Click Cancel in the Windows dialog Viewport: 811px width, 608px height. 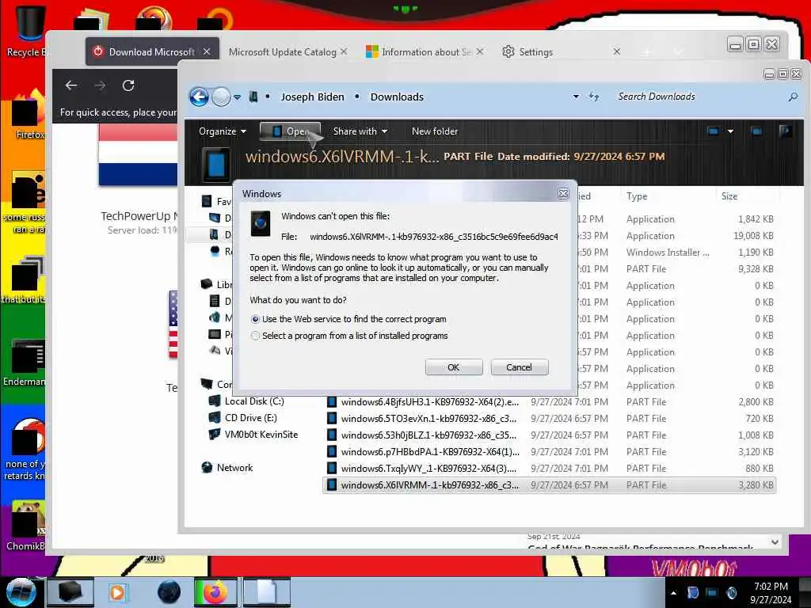519,367
